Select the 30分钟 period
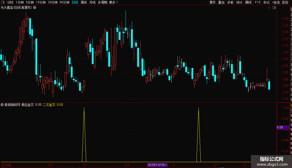 (x=53, y=2)
